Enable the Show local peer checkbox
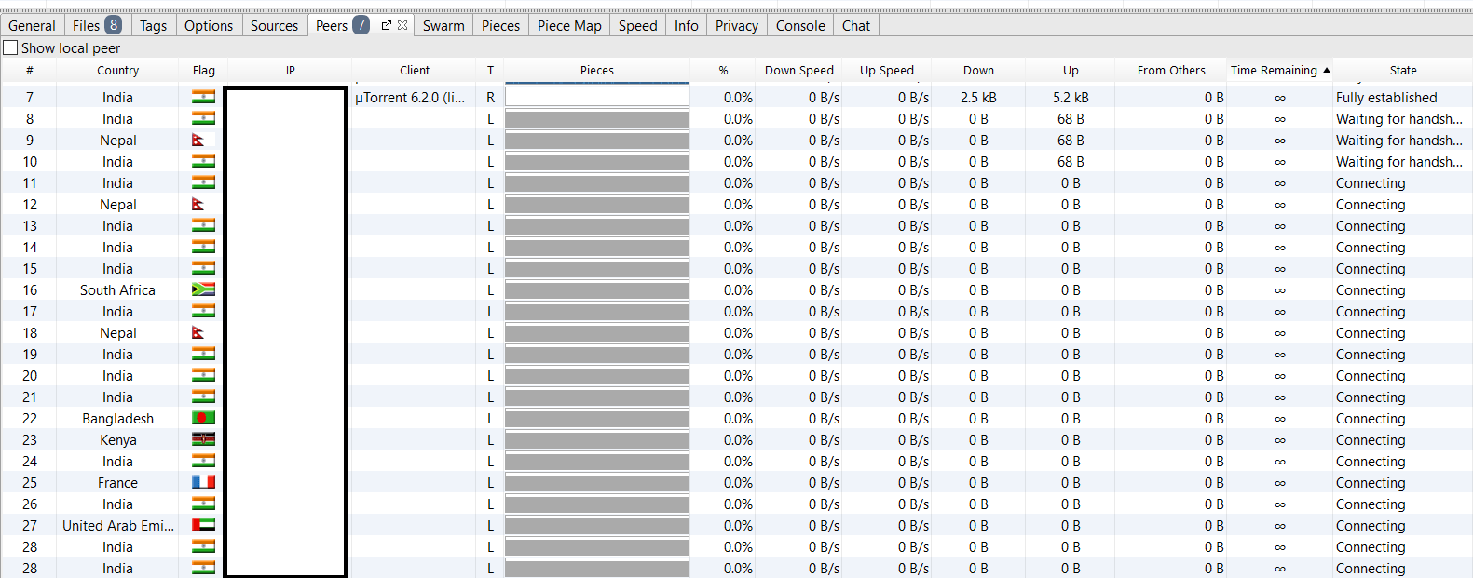Viewport: 1473px width, 578px height. (x=10, y=47)
